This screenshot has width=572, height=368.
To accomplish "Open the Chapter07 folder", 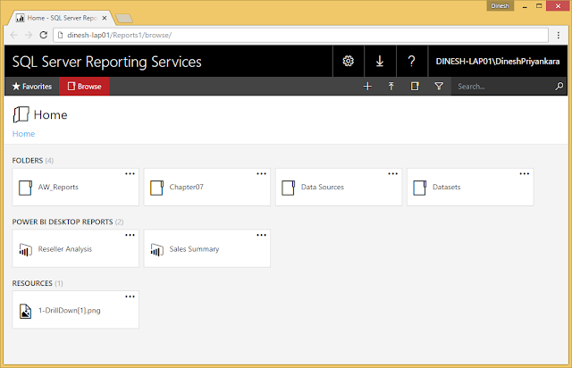I will 207,187.
